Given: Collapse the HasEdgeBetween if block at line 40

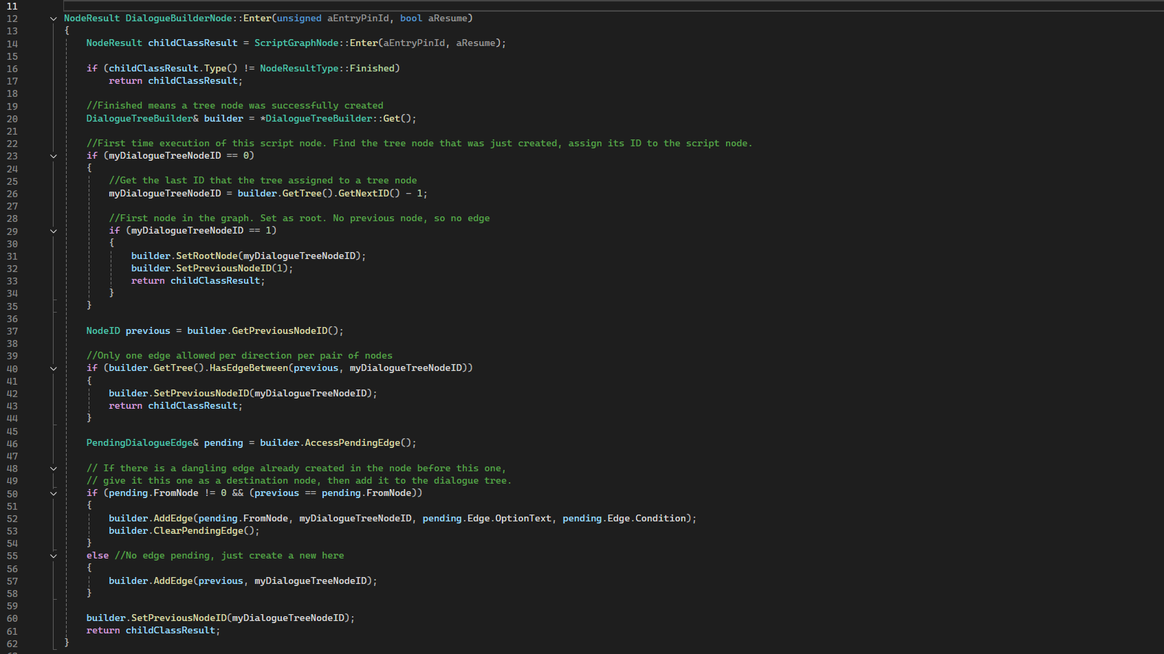Looking at the screenshot, I should pos(54,368).
